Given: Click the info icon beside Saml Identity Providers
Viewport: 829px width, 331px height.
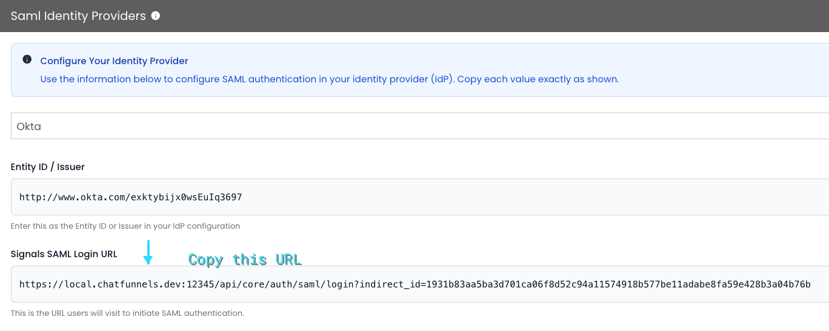Looking at the screenshot, I should pyautogui.click(x=156, y=16).
